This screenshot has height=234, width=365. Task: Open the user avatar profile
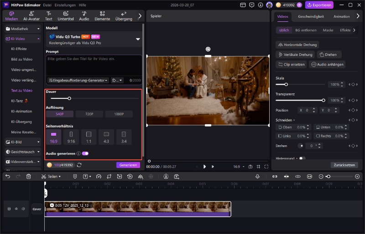coord(269,5)
